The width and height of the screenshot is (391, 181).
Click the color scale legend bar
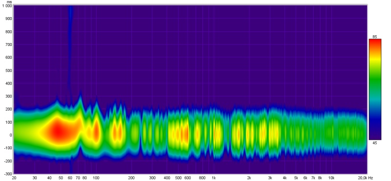click(x=375, y=90)
